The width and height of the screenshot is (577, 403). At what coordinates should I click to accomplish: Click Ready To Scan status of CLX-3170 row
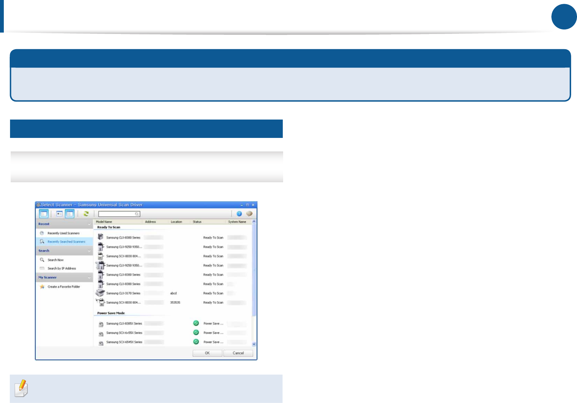coord(213,293)
